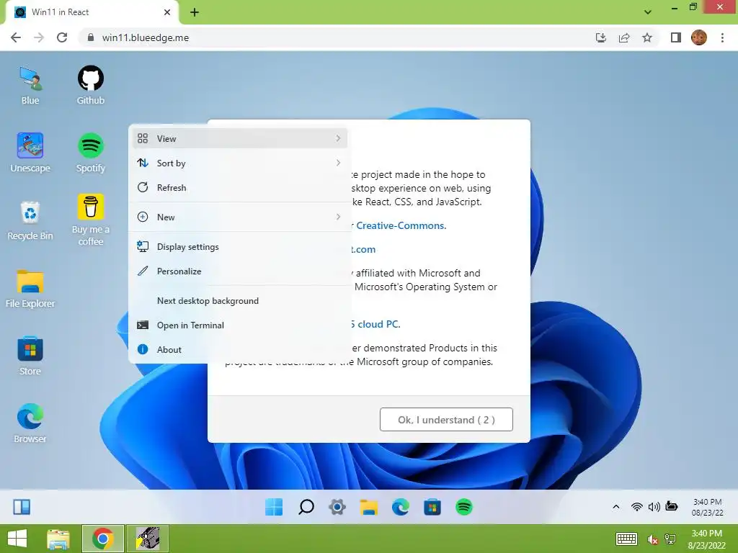Select Next desktop background
The height and width of the screenshot is (553, 738).
point(239,300)
